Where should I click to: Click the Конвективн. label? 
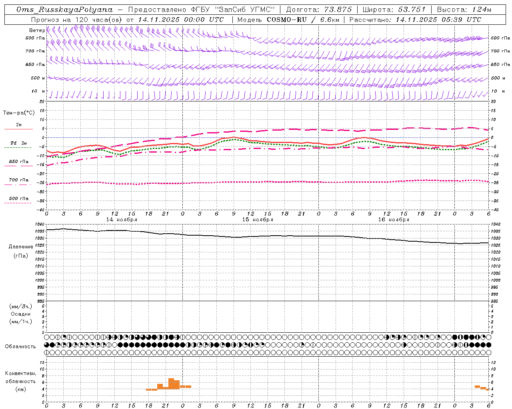coord(21,373)
